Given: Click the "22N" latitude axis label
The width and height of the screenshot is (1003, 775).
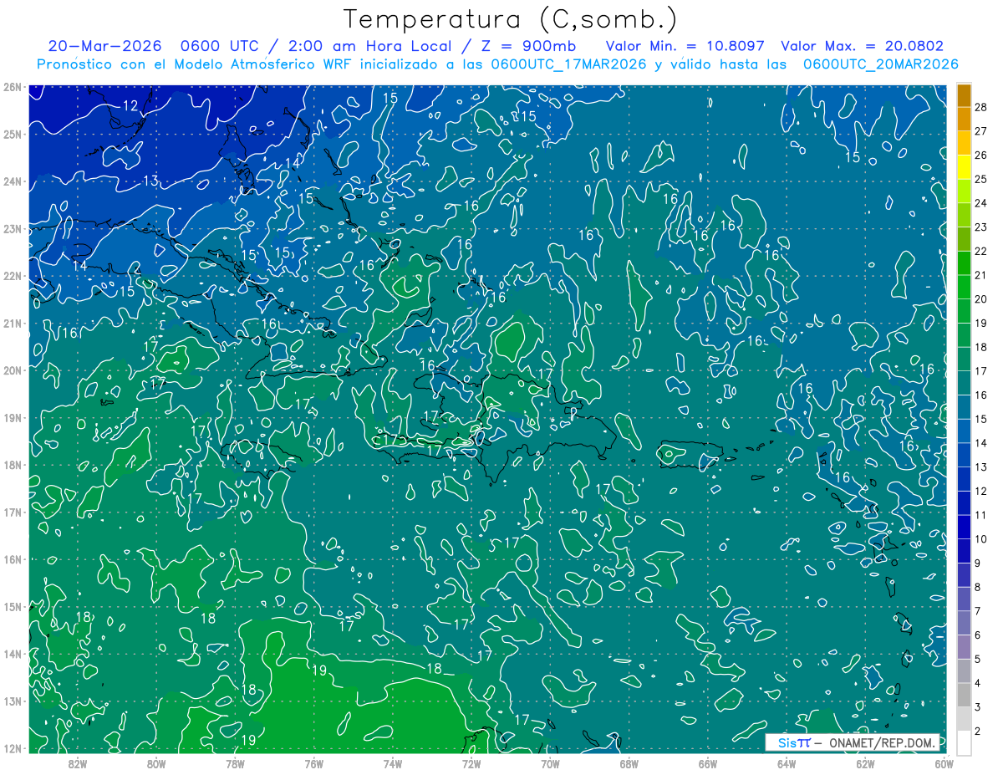Looking at the screenshot, I should pyautogui.click(x=12, y=276).
